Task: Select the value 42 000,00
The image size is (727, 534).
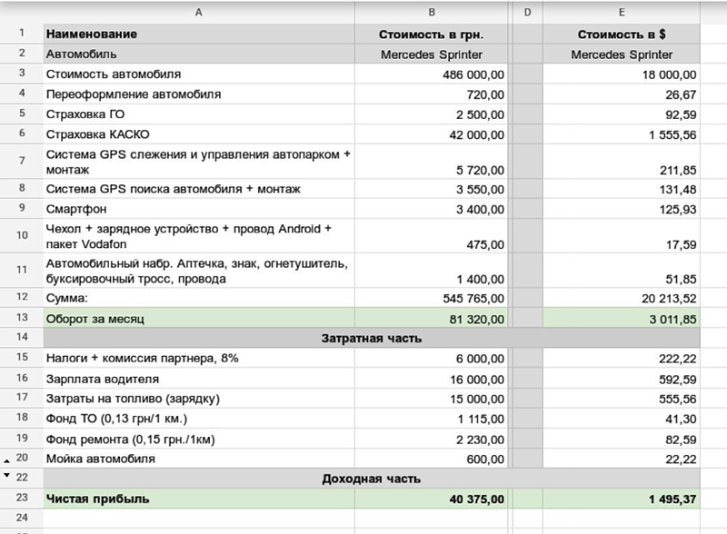Action: 432,135
